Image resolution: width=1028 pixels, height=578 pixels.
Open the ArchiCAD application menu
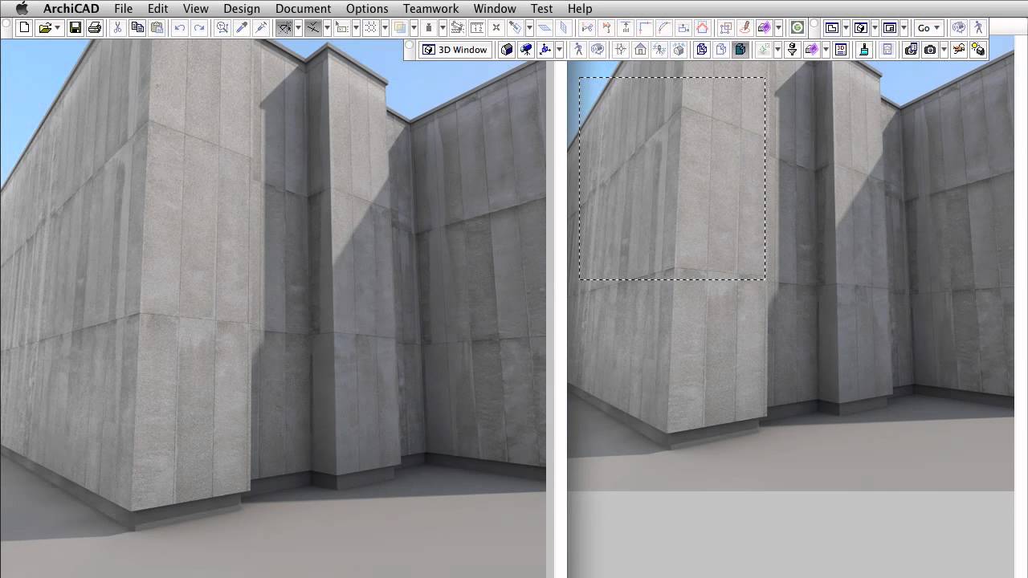[71, 9]
